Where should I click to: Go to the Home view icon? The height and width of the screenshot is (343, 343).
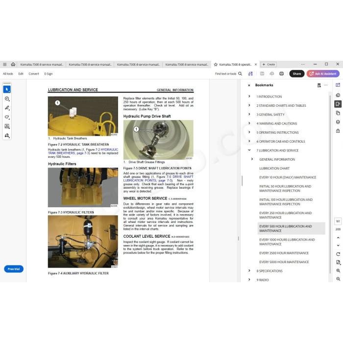[x=13, y=64]
